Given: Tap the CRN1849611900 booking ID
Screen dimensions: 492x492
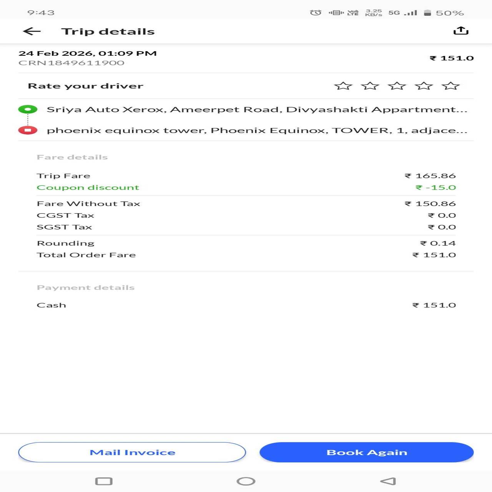Looking at the screenshot, I should [x=71, y=63].
